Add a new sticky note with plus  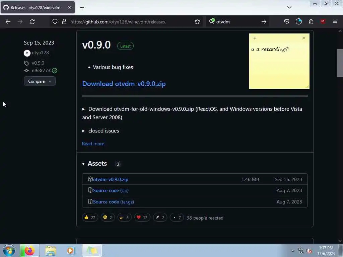pyautogui.click(x=255, y=38)
